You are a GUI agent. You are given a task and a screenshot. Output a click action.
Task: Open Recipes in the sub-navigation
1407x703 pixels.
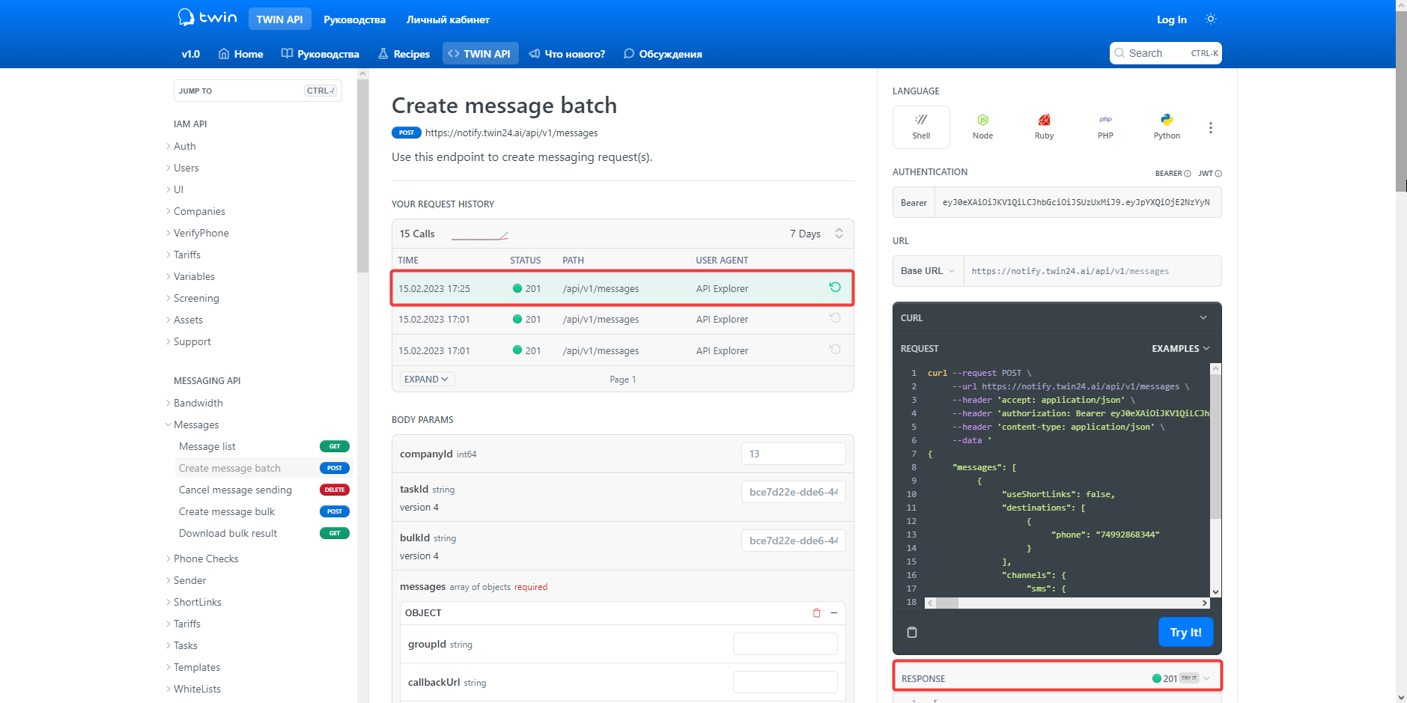point(404,54)
